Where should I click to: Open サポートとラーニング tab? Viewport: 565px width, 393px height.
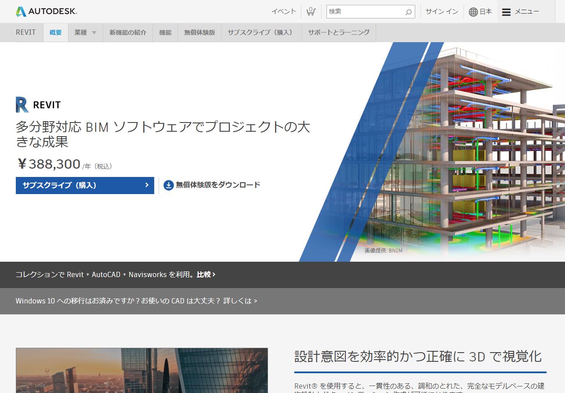pyautogui.click(x=339, y=32)
